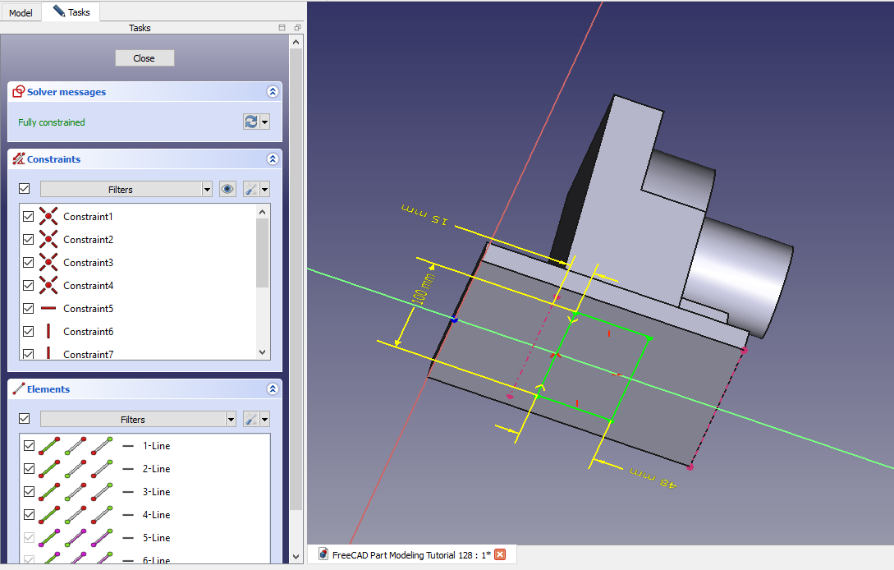Click the constraints list scrollbar down arrow

pyautogui.click(x=263, y=352)
